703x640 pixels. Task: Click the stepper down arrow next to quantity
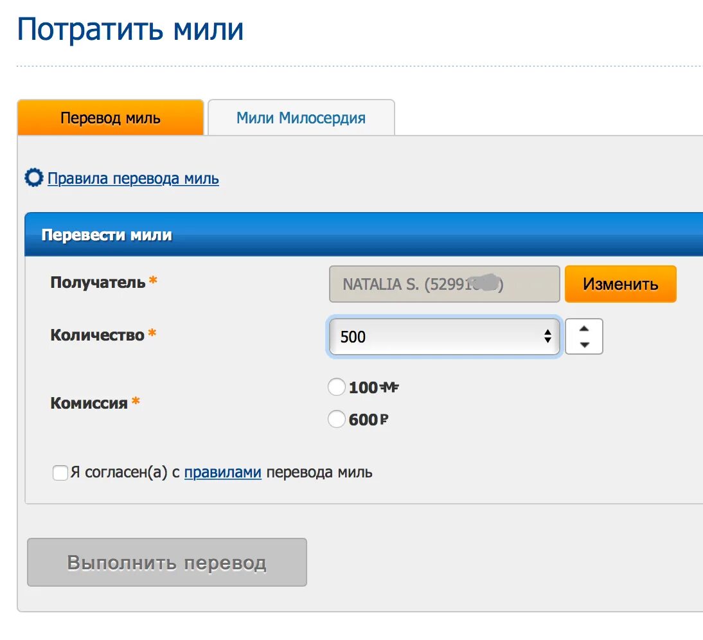coord(583,344)
